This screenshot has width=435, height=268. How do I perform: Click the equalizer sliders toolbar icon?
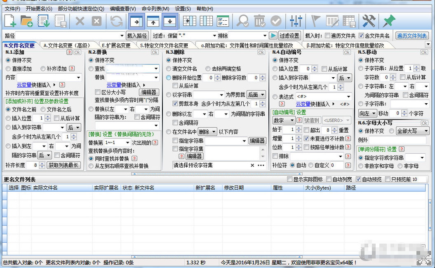(x=296, y=21)
